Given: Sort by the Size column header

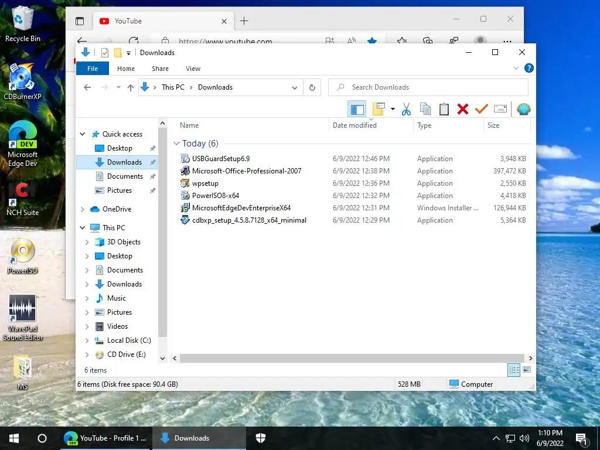Looking at the screenshot, I should [x=493, y=125].
